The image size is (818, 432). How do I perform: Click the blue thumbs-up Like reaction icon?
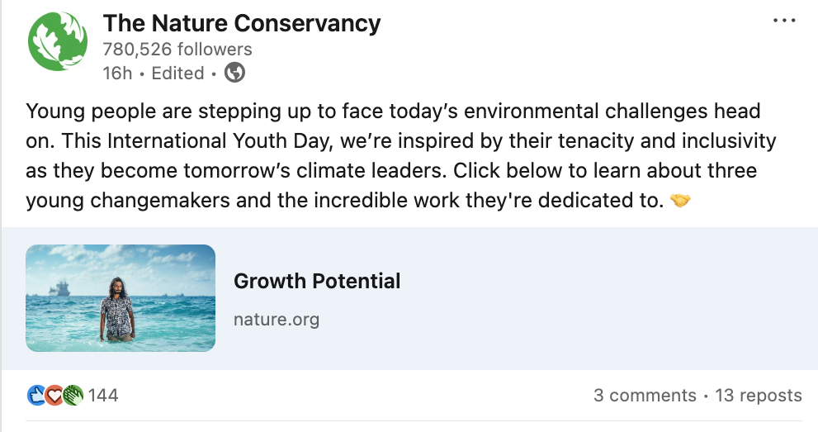(x=36, y=396)
